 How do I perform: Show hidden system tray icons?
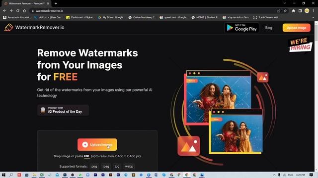pos(274,175)
